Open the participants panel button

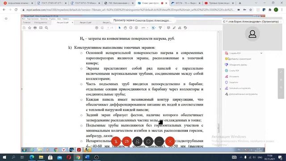[138, 141]
